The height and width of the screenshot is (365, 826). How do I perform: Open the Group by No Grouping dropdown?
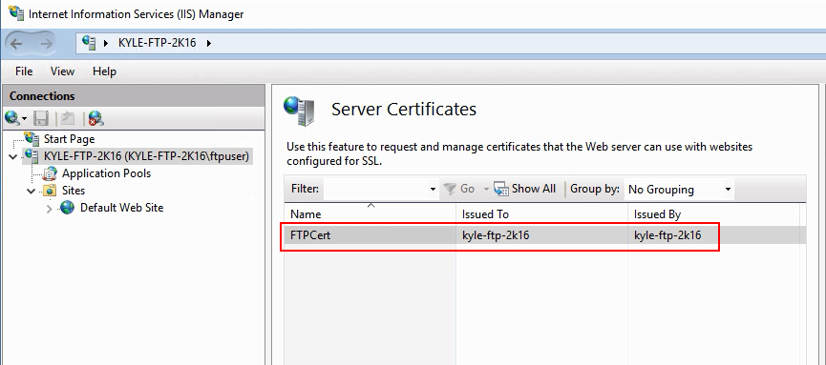(x=679, y=189)
